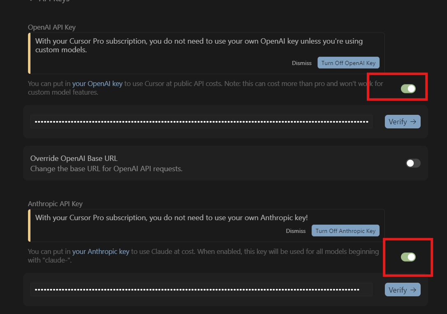Dismiss the Anthropic subscription notice
Image resolution: width=447 pixels, height=314 pixels.
[x=296, y=231]
